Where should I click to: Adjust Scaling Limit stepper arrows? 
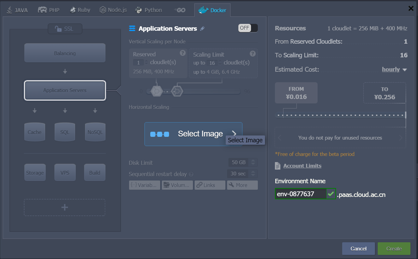pyautogui.click(x=220, y=63)
